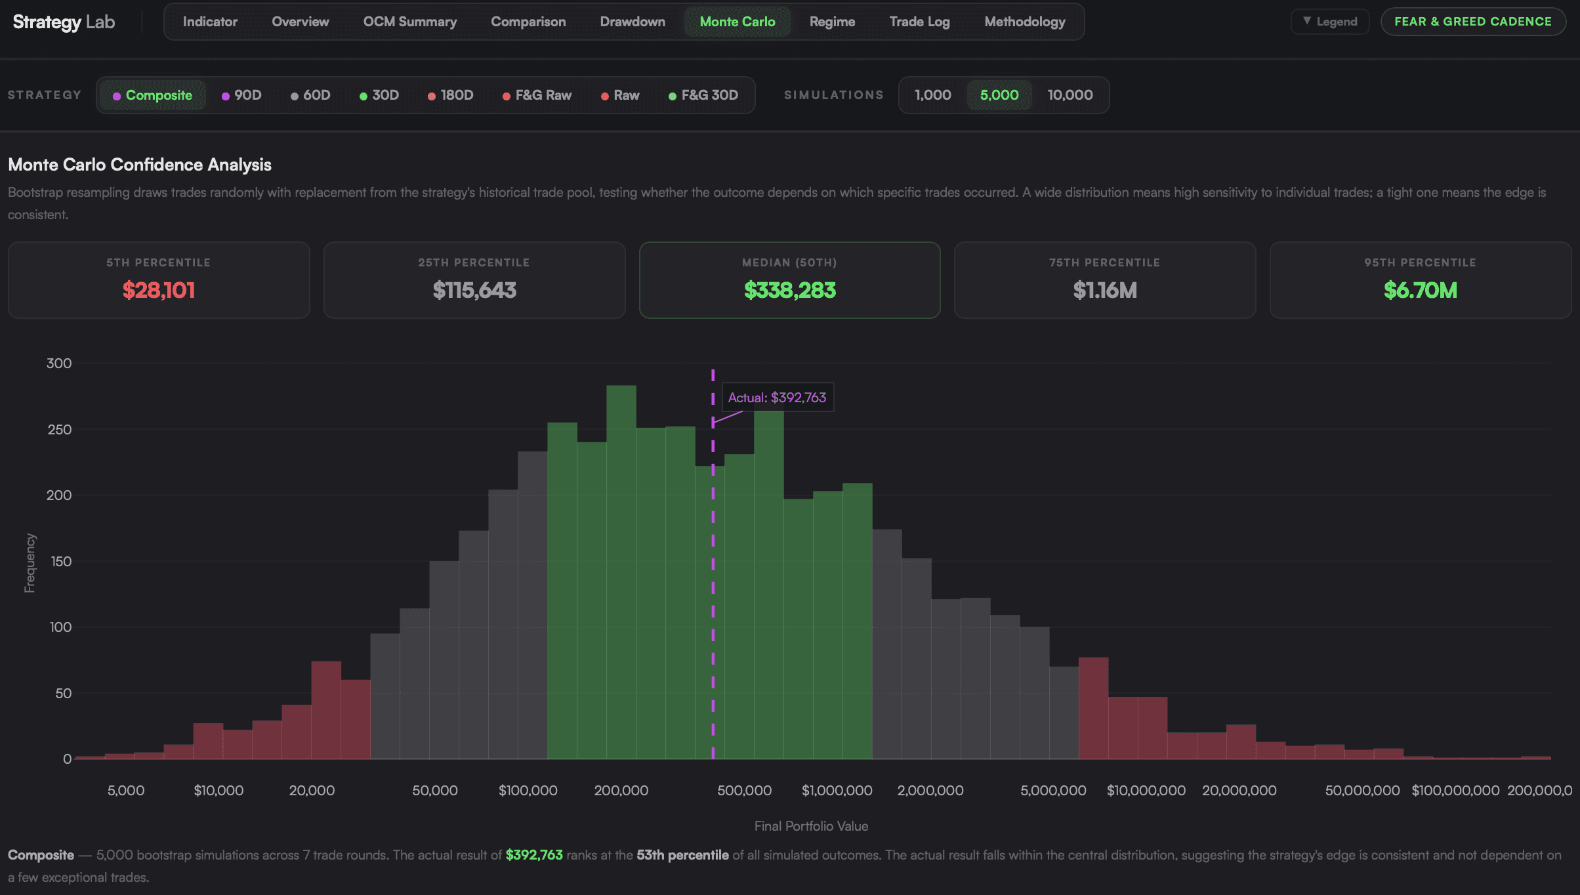Choose the F&G Raw strategy
This screenshot has height=895, width=1580.
[x=537, y=95]
